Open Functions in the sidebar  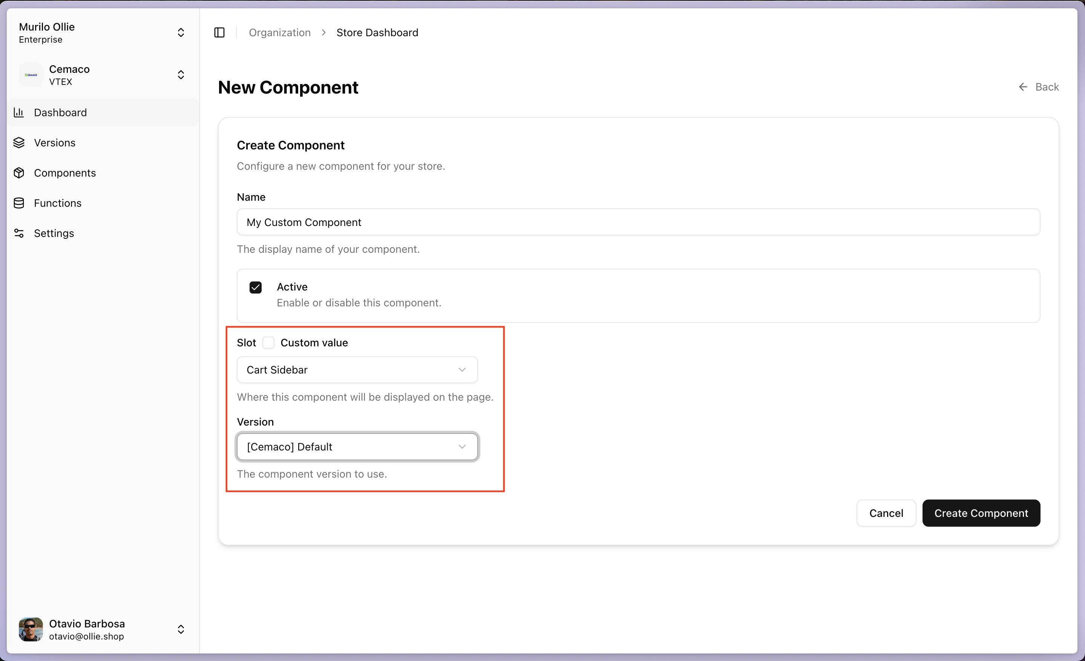[103, 203]
